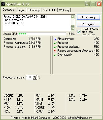Click the +12V 11,43V voltage reading
The image size is (103, 120).
(x=14, y=108)
